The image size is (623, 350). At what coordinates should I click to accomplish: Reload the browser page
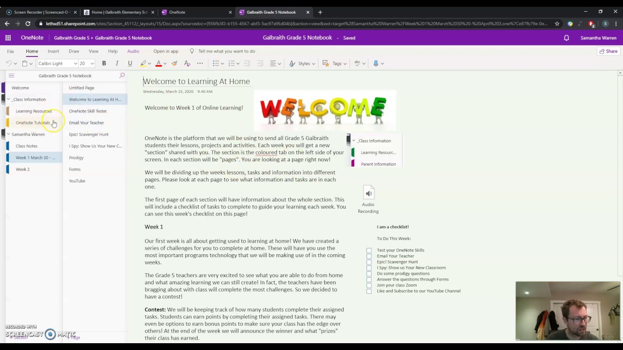tap(28, 23)
